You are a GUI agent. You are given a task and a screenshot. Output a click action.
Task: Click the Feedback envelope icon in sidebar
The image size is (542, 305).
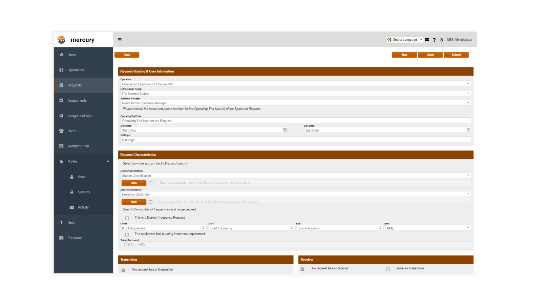click(61, 238)
